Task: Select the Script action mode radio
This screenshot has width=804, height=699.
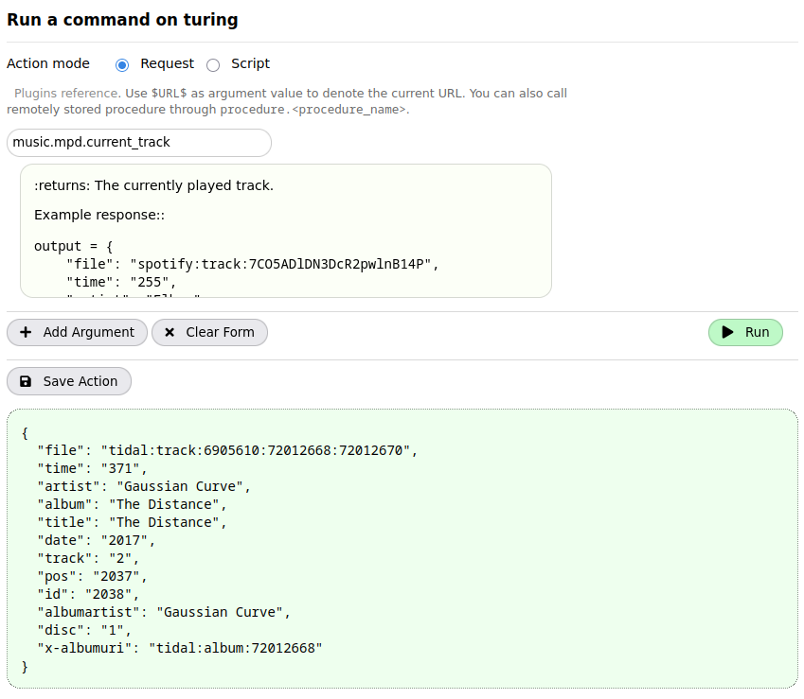Action: click(213, 65)
